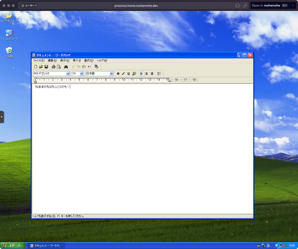Open My Documents desktop icon
The width and height of the screenshot is (298, 249).
9,17
